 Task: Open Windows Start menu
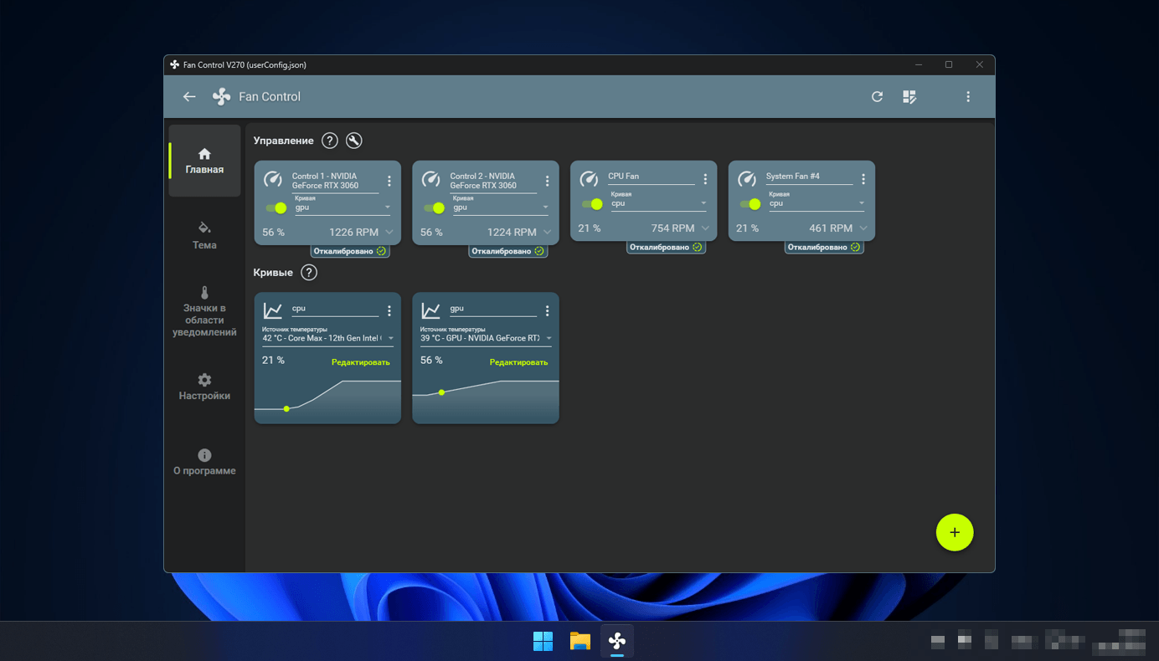[x=543, y=641]
